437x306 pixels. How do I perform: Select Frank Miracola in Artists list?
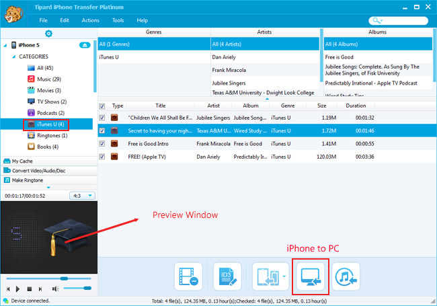(x=265, y=70)
